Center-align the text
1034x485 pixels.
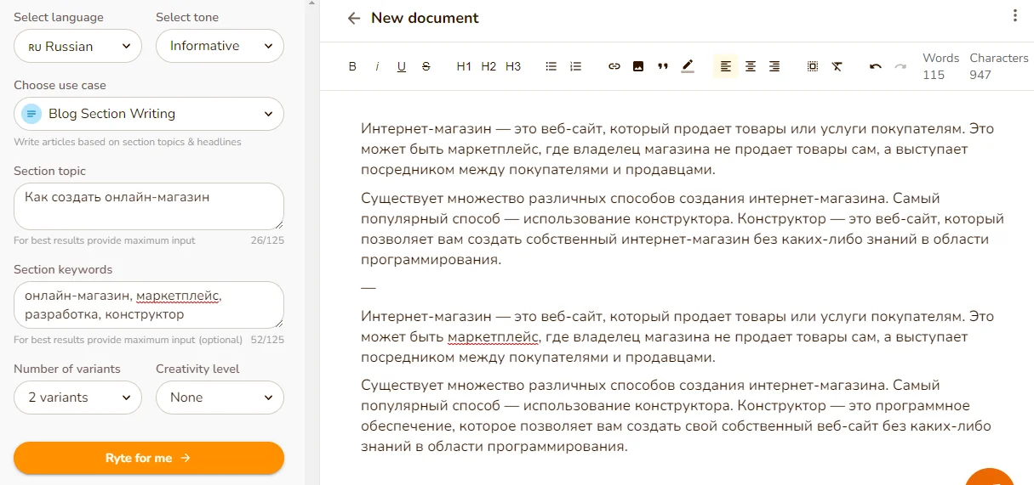pyautogui.click(x=751, y=66)
